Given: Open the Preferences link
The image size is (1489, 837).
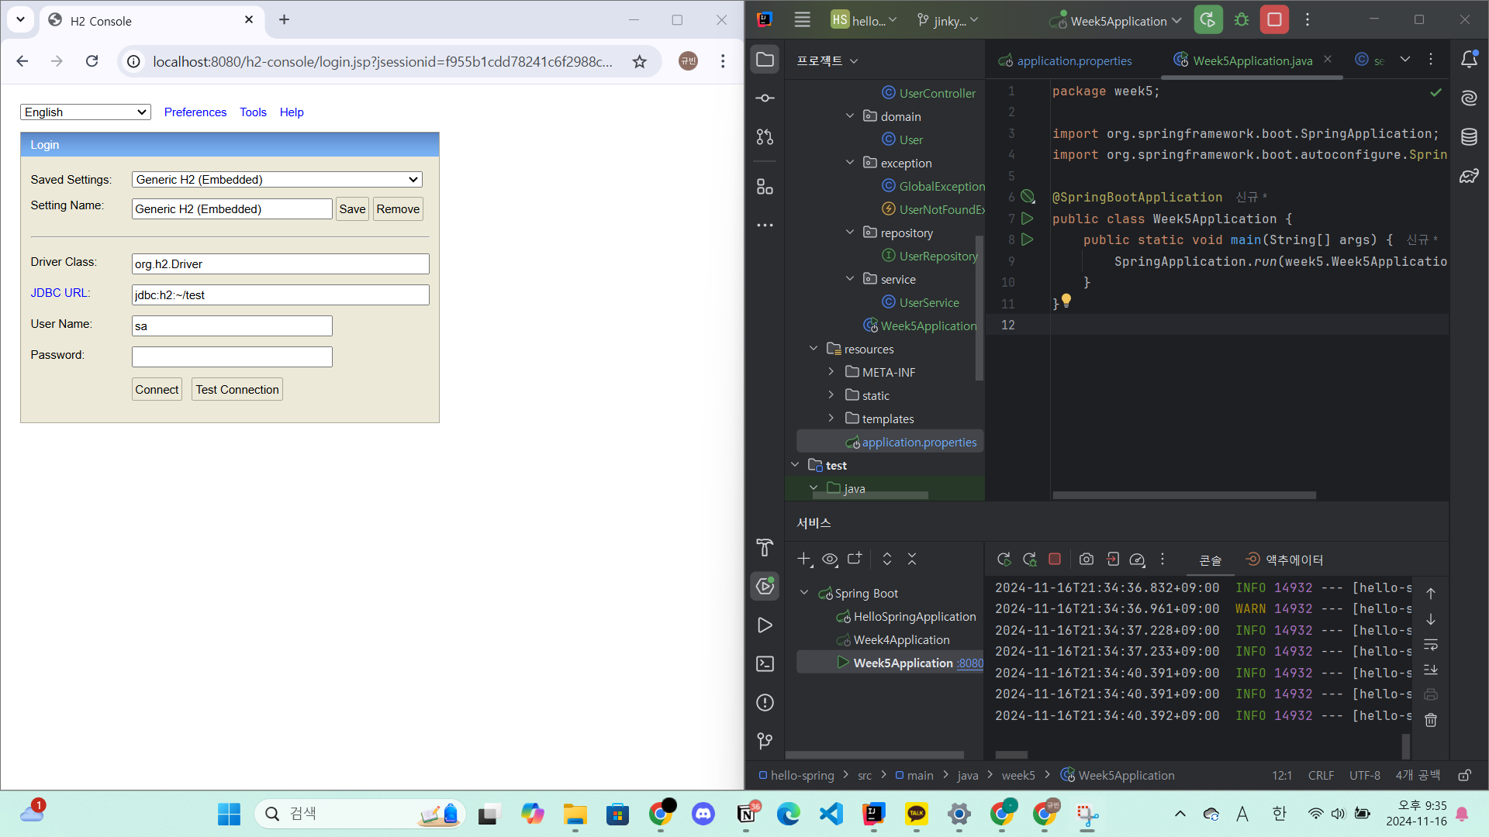Looking at the screenshot, I should click(195, 112).
